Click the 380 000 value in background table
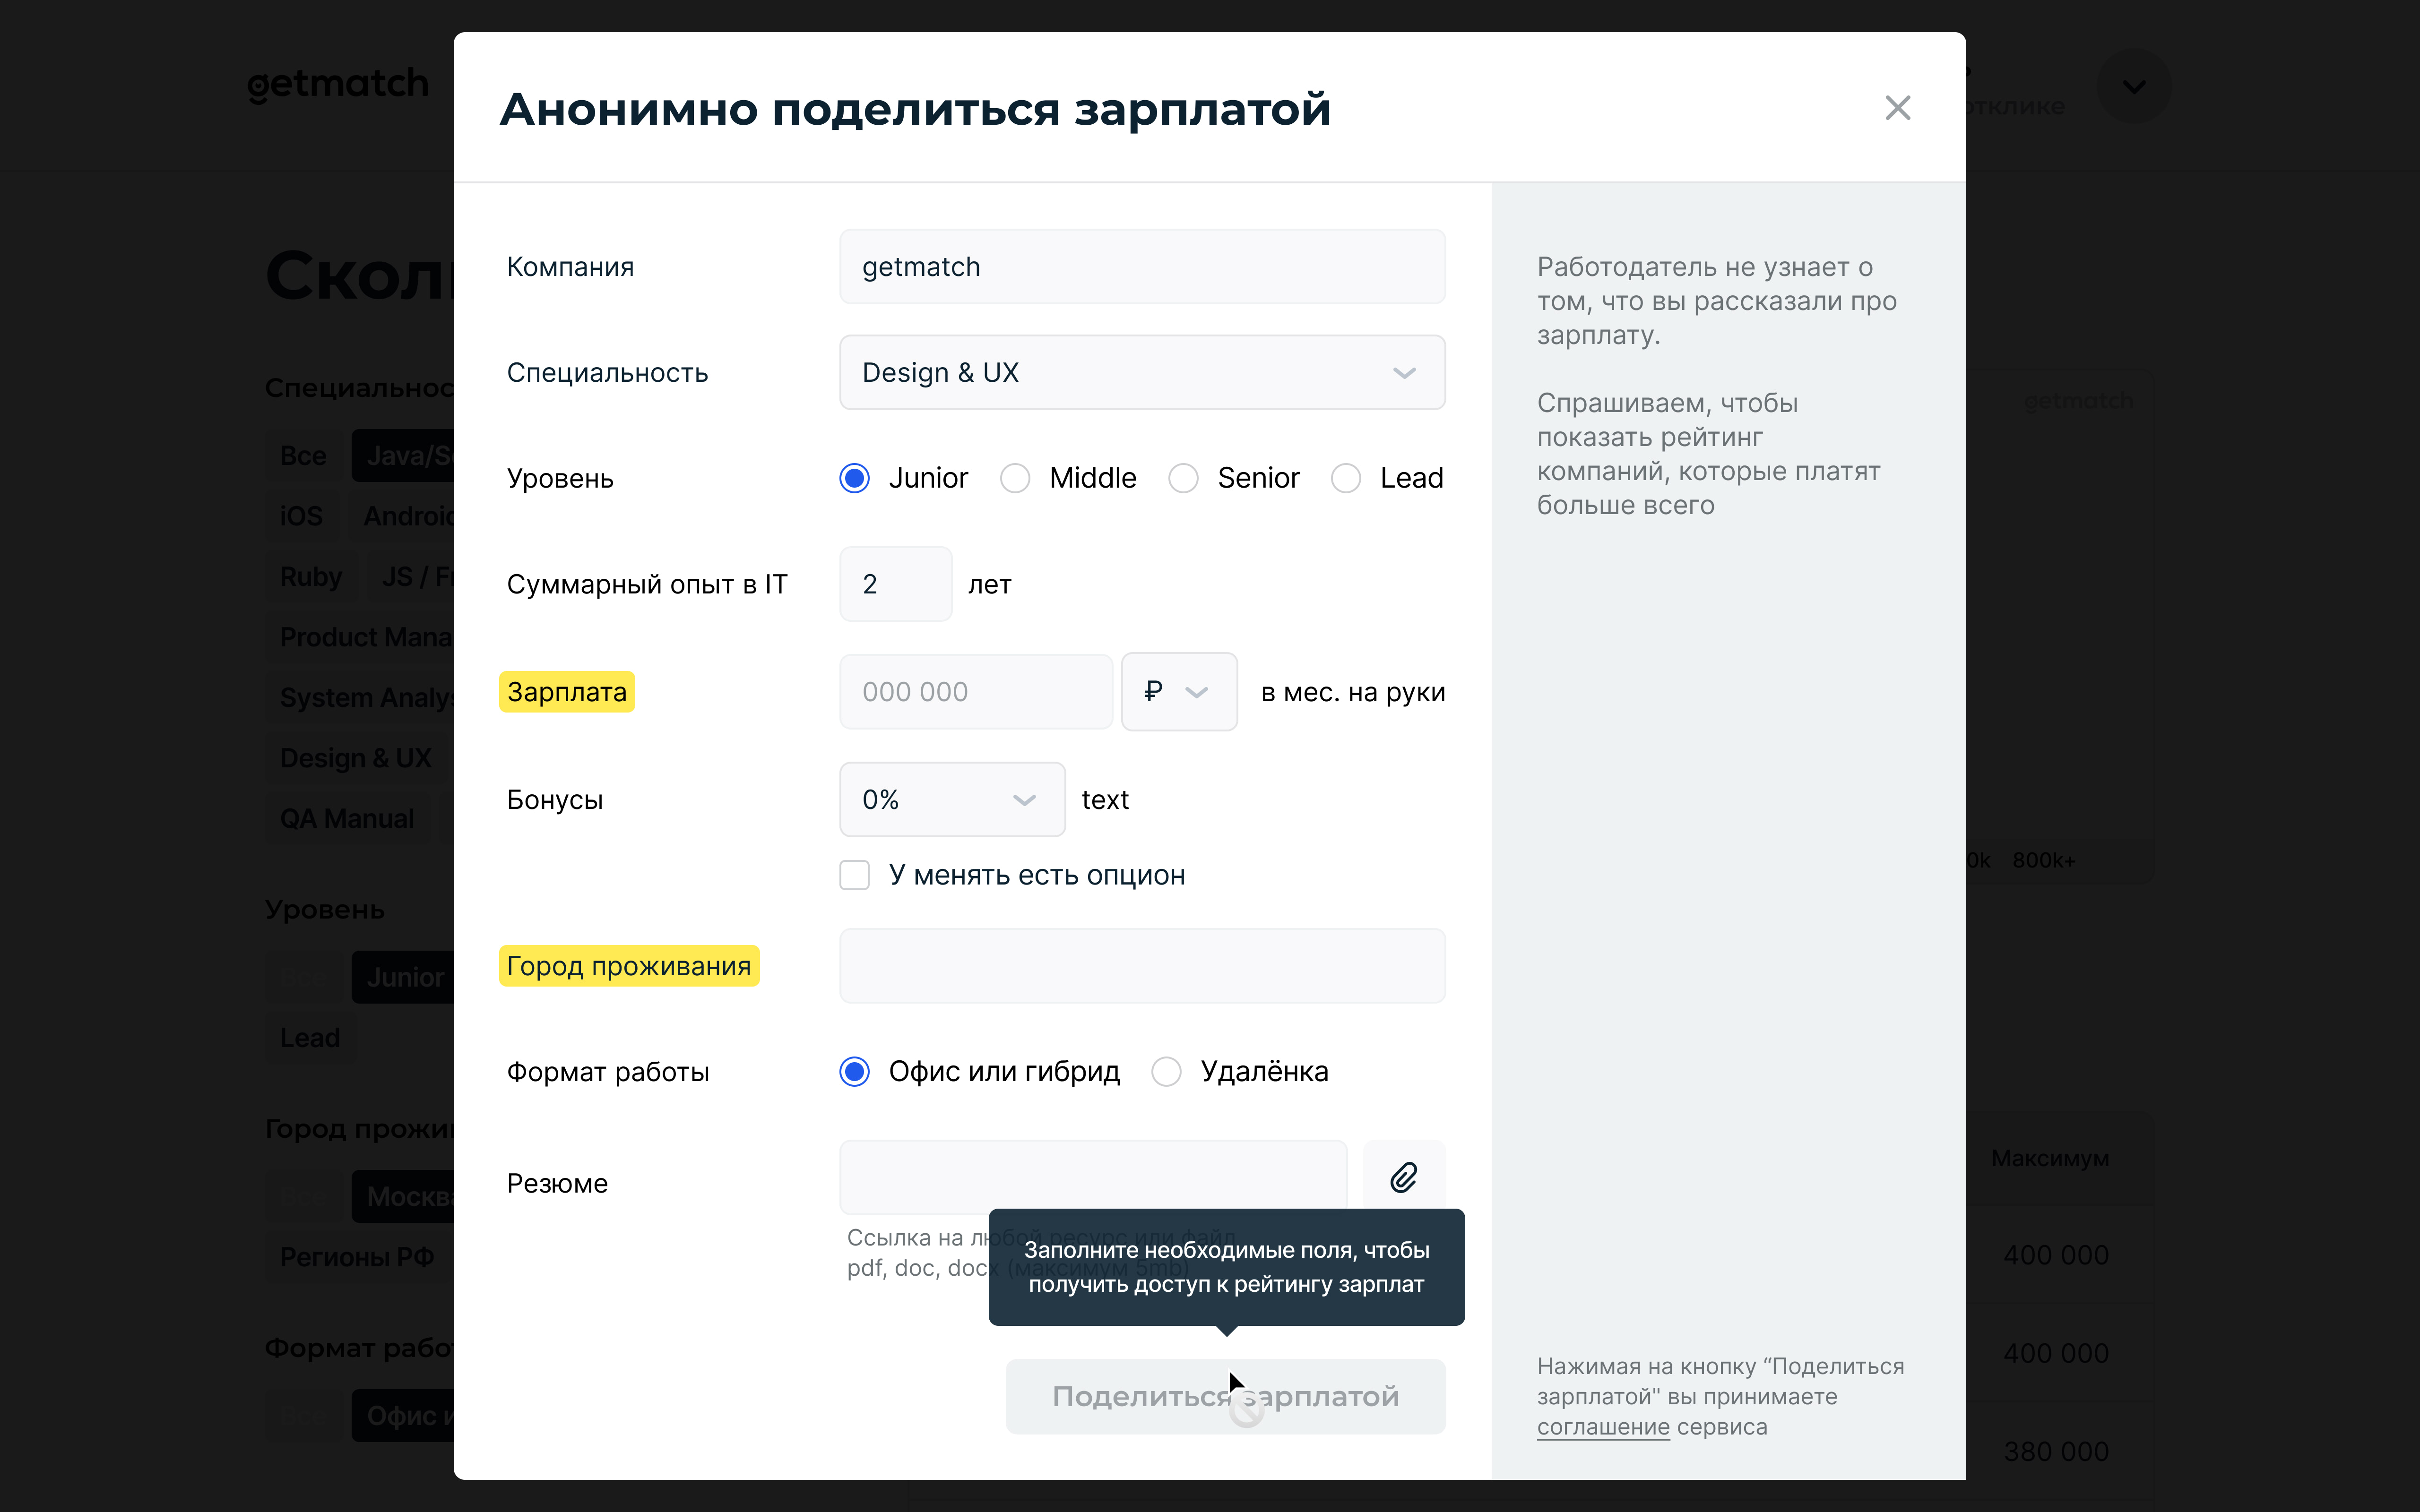Image resolution: width=2420 pixels, height=1512 pixels. (2056, 1451)
